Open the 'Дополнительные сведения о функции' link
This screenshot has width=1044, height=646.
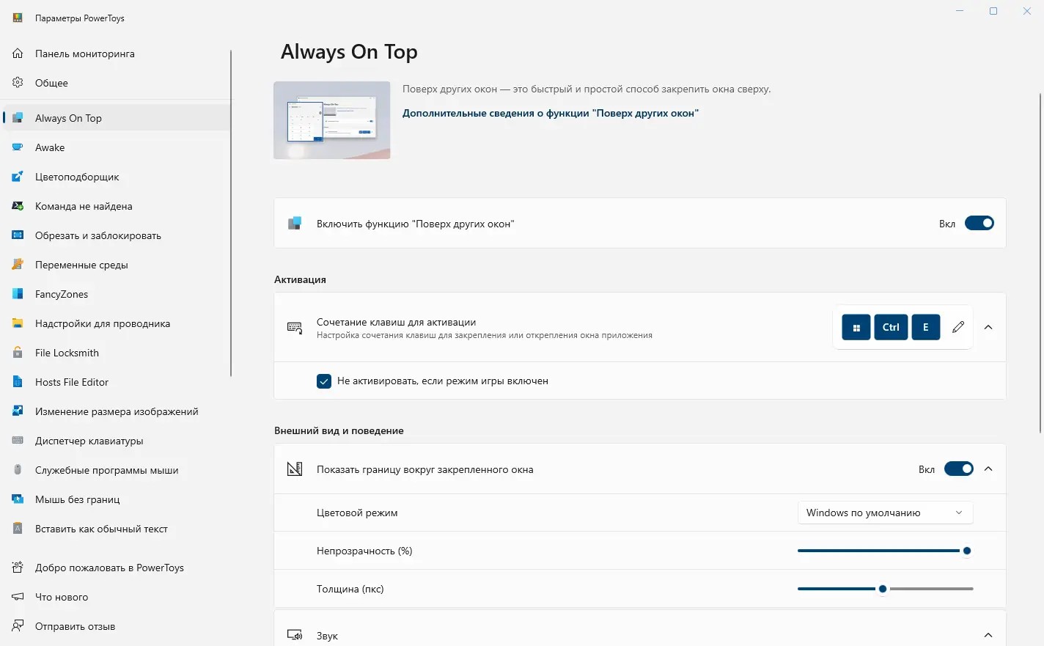pyautogui.click(x=550, y=113)
